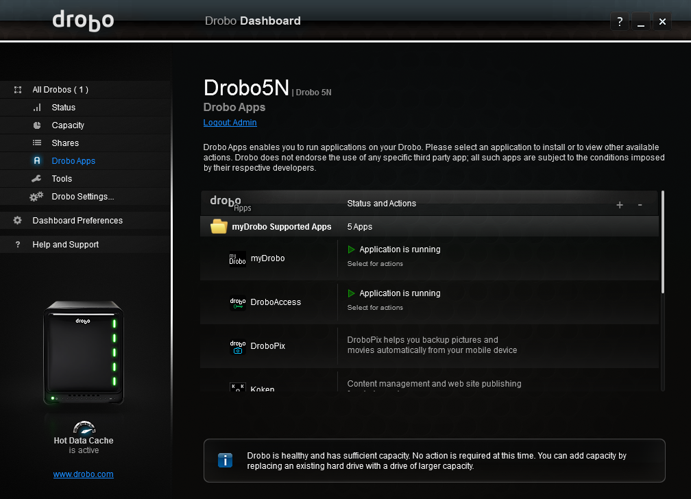Screen dimensions: 691x499
Task: Click the Koken app icon
Action: click(237, 388)
